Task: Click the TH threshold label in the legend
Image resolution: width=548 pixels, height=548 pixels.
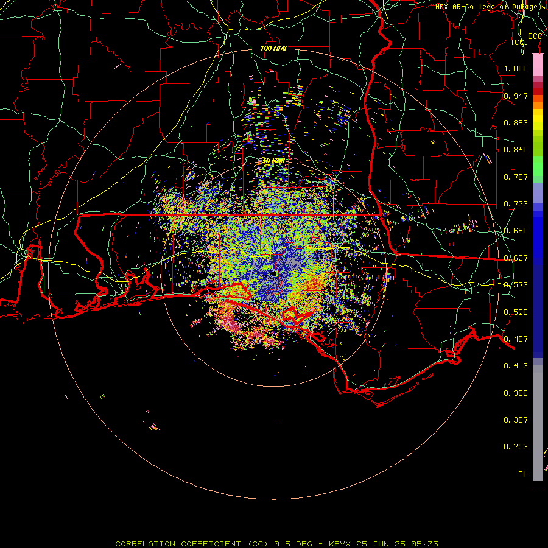Action: pos(523,474)
